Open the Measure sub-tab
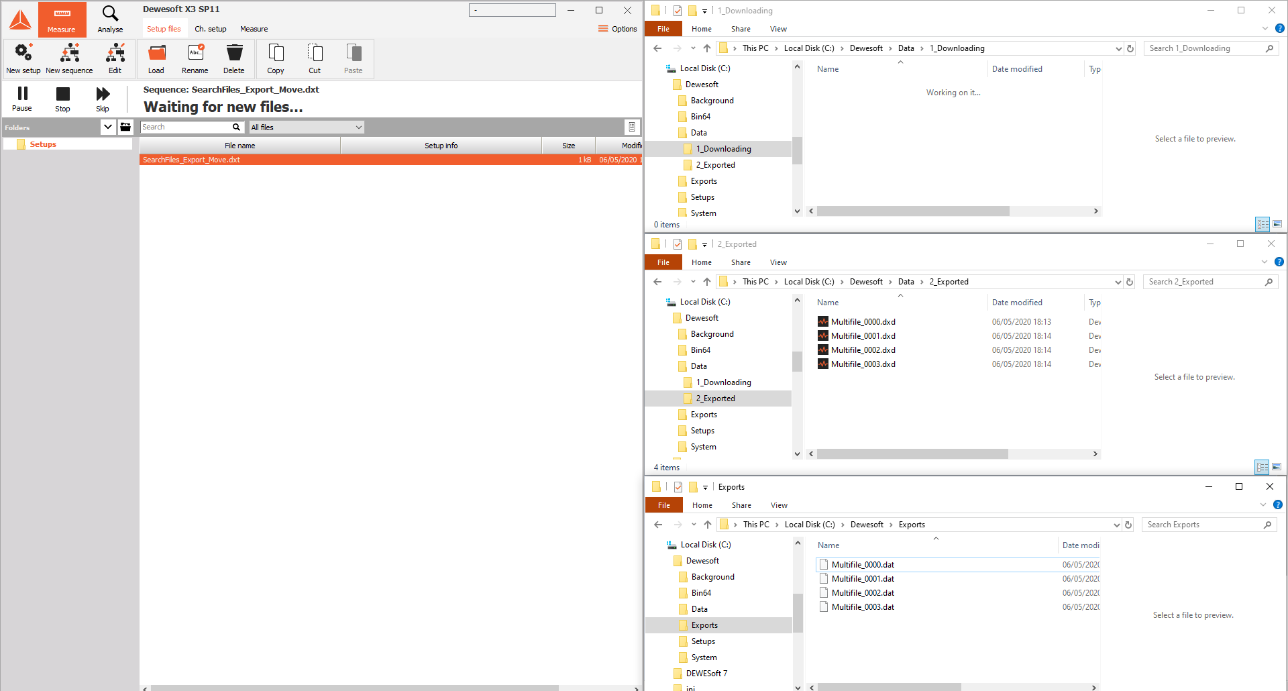The width and height of the screenshot is (1288, 691). [x=254, y=29]
